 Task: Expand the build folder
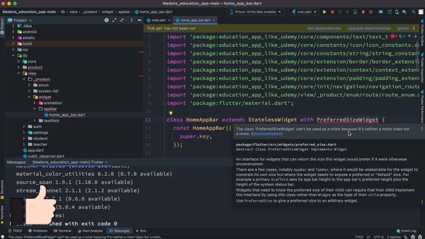click(x=13, y=44)
